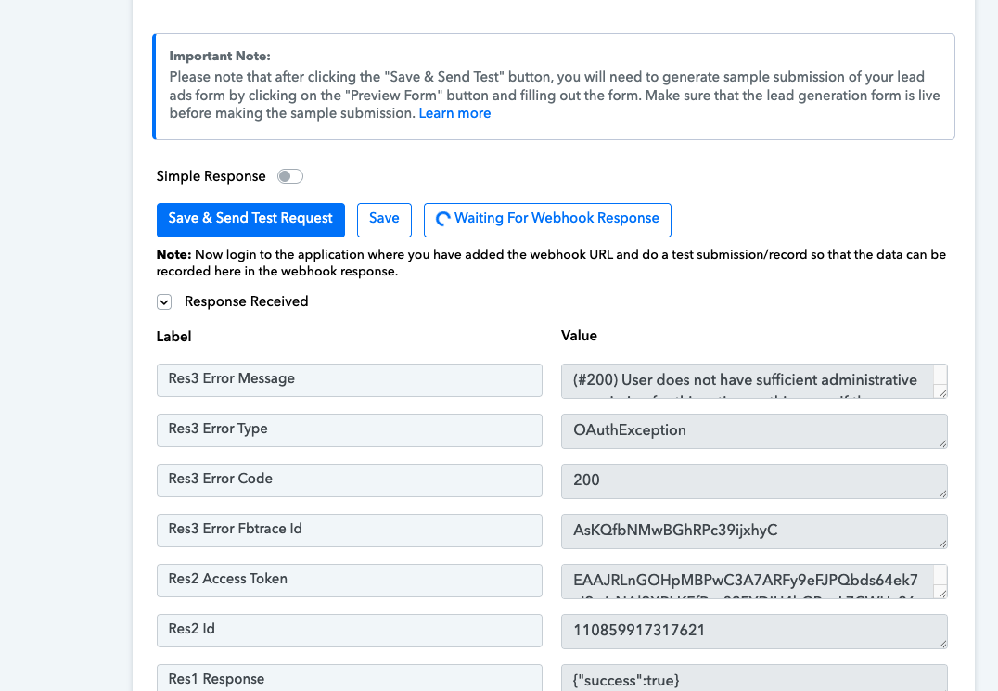Click the Waiting For Webhook Response button
The image size is (998, 691).
click(547, 220)
